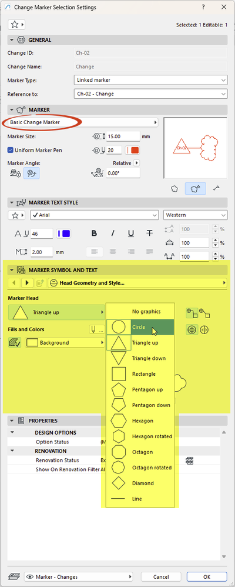Collapse the Marker Text Style section
Image resolution: width=235 pixels, height=587 pixels.
tap(11, 202)
